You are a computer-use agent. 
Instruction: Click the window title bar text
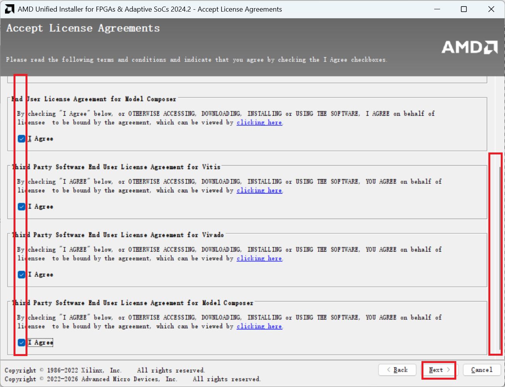pyautogui.click(x=150, y=9)
